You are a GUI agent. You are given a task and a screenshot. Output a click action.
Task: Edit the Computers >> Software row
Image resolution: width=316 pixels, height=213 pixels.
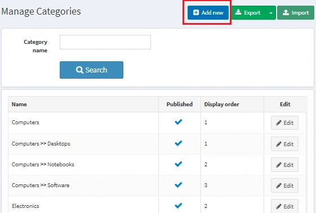click(284, 185)
